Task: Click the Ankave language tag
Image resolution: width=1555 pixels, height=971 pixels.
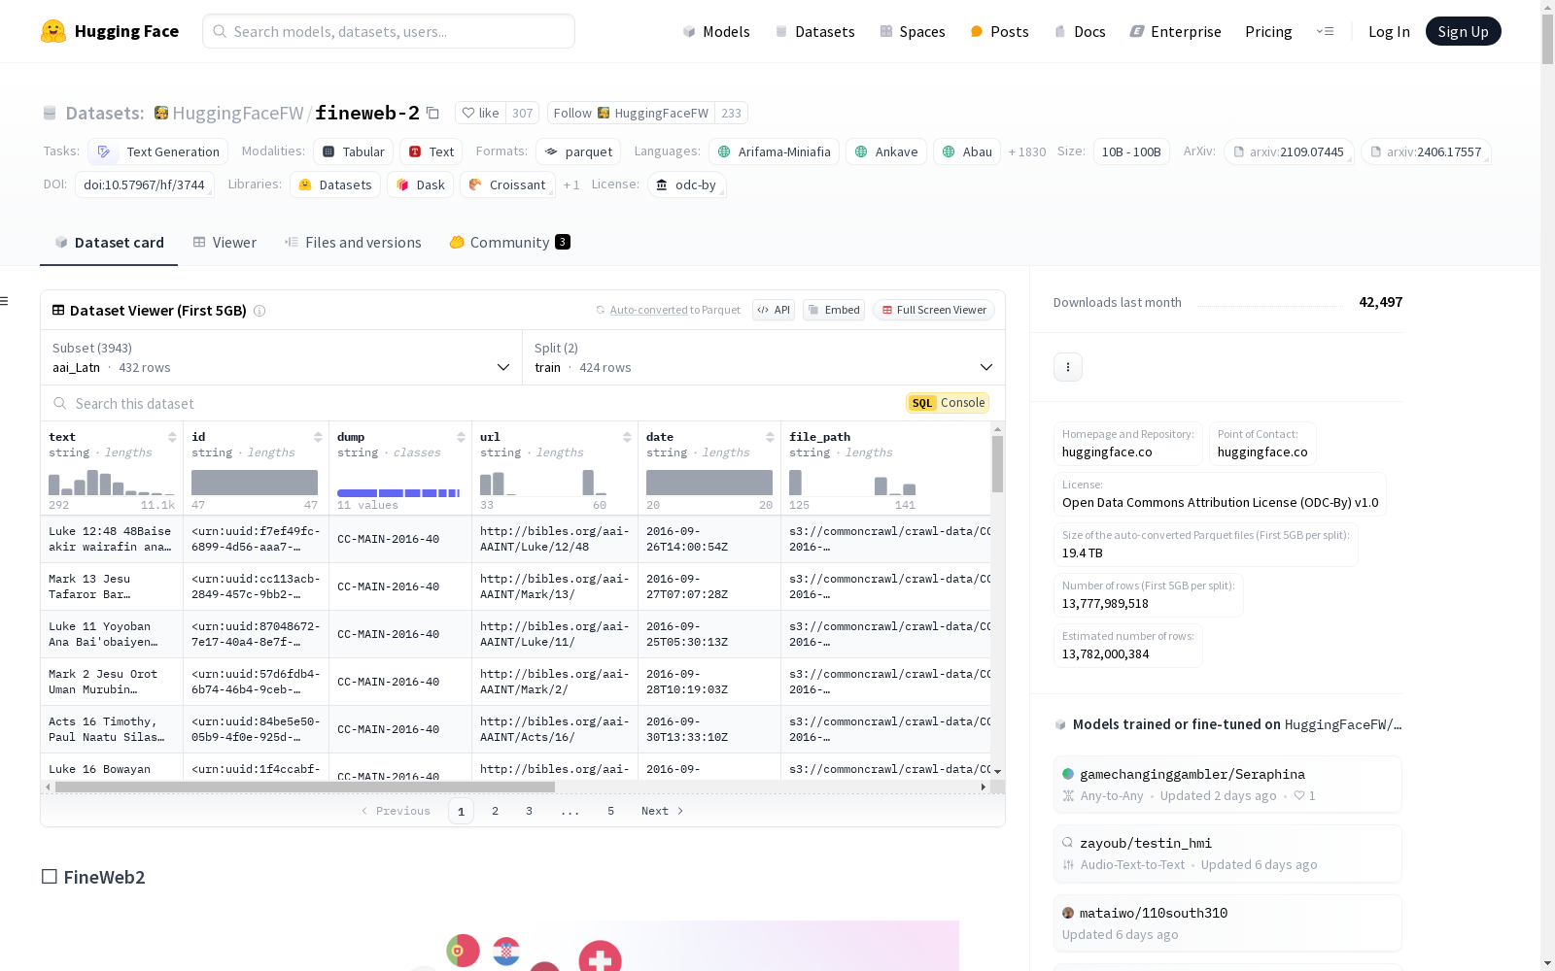Action: [x=886, y=151]
